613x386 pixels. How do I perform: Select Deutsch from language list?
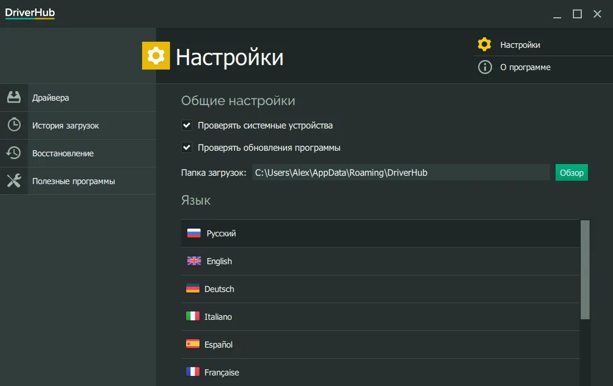pos(220,289)
